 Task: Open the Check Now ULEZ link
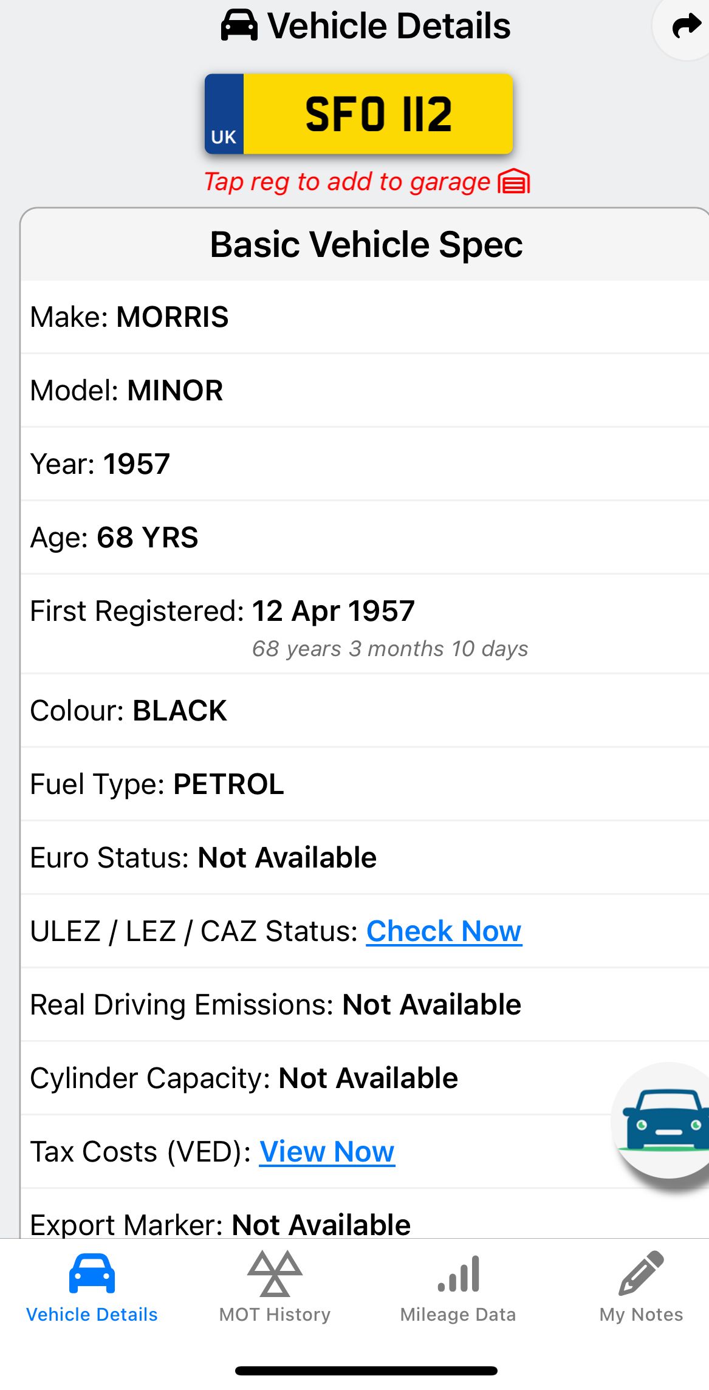[444, 931]
